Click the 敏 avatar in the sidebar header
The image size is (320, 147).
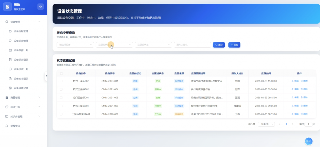(7, 7)
